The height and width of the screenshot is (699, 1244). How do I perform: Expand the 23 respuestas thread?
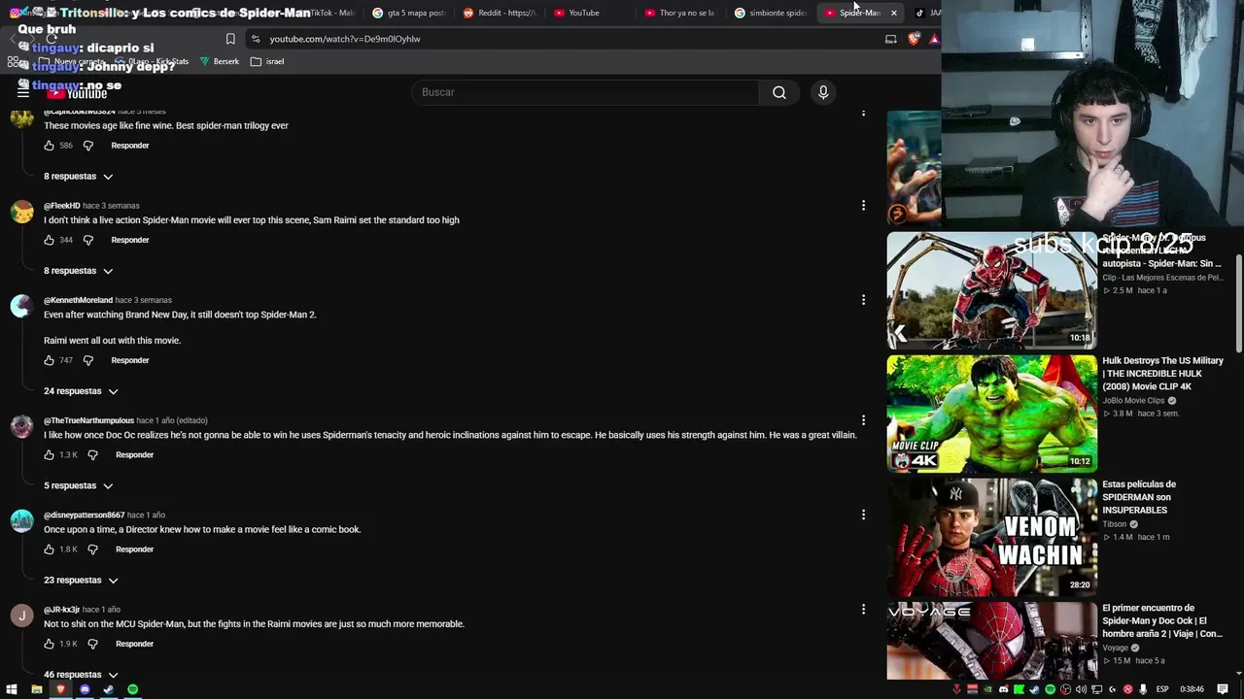tap(81, 581)
